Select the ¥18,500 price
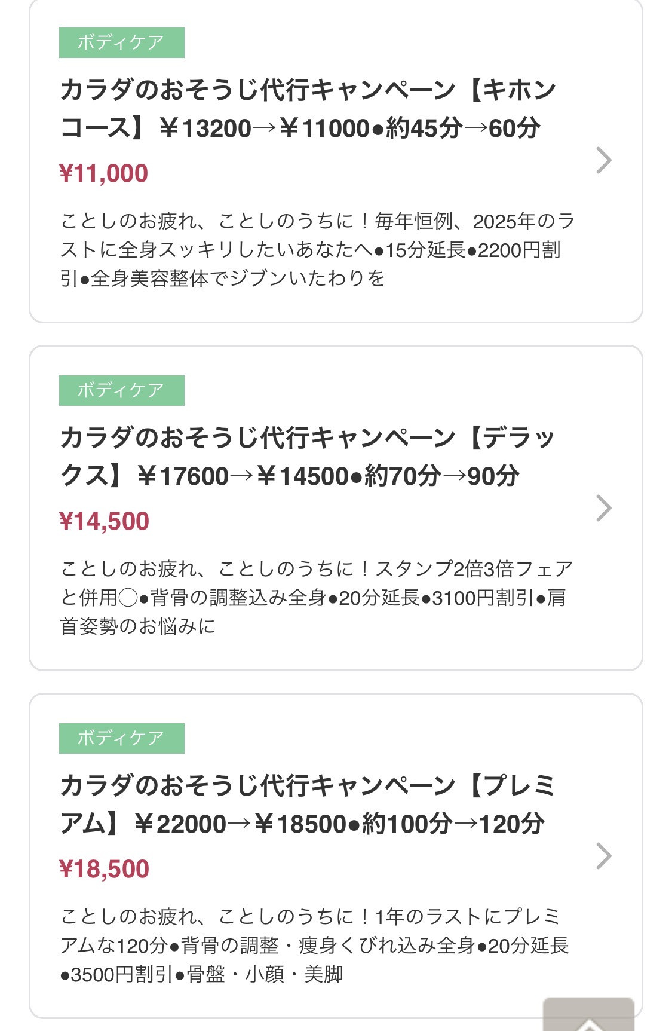672x1031 pixels. point(105,869)
